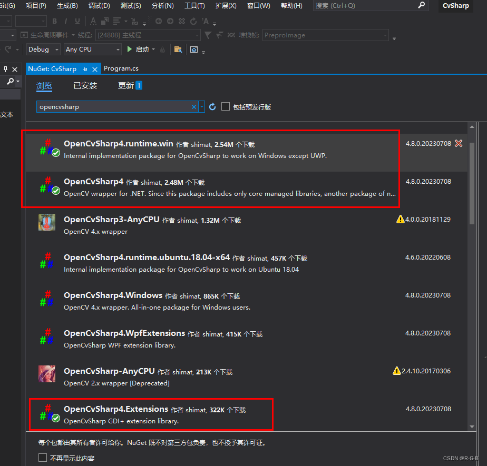
Task: Switch to the Program.cs tab
Action: (121, 68)
